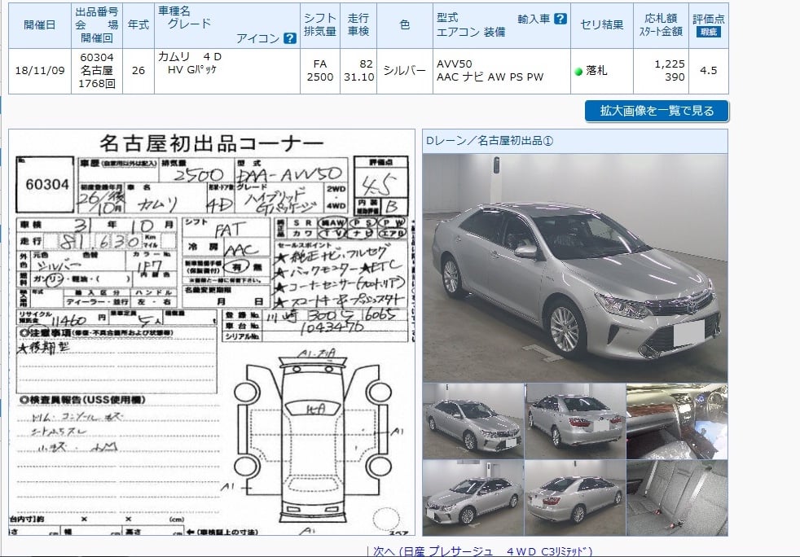
Task: Click lot number 60304 in table row
Action: click(97, 58)
